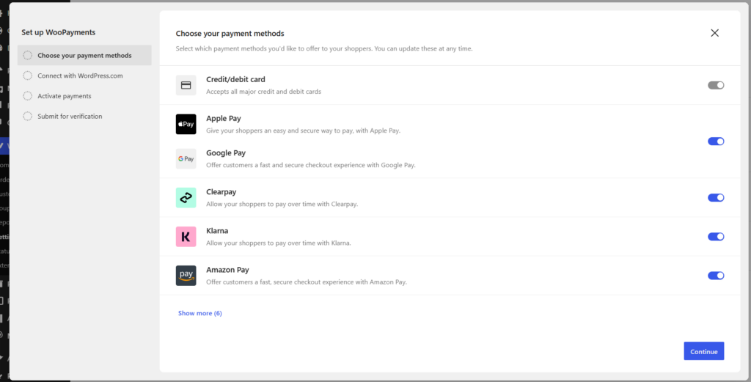Image resolution: width=751 pixels, height=382 pixels.
Task: Click the credit/debit card icon
Action: click(186, 85)
